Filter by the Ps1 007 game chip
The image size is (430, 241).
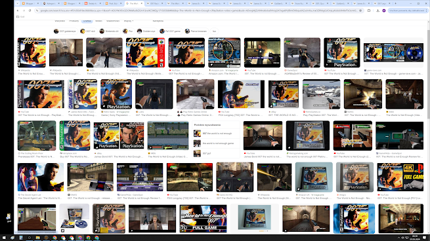(x=170, y=31)
